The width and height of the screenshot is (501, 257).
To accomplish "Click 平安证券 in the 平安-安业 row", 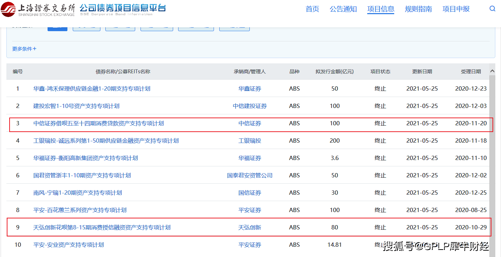I will tap(250, 245).
